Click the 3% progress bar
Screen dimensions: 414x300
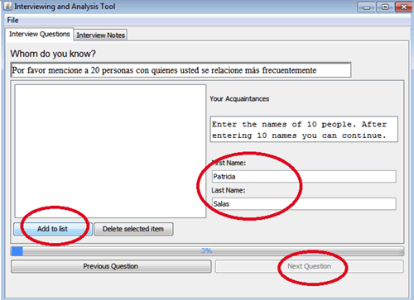pyautogui.click(x=207, y=251)
